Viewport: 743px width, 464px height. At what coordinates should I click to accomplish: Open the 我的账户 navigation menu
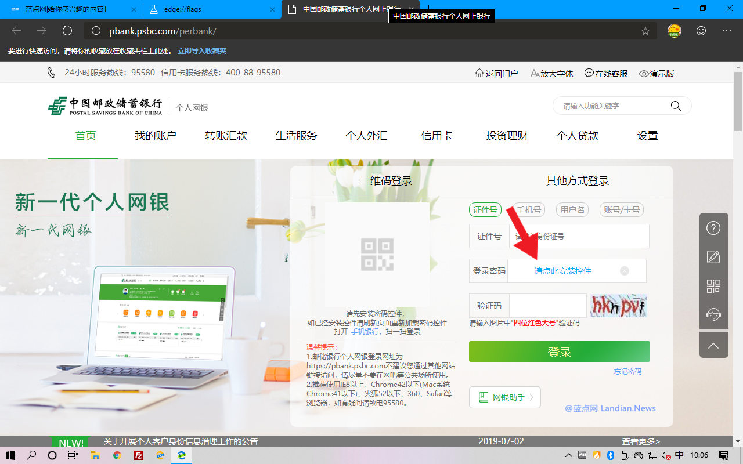pos(156,136)
